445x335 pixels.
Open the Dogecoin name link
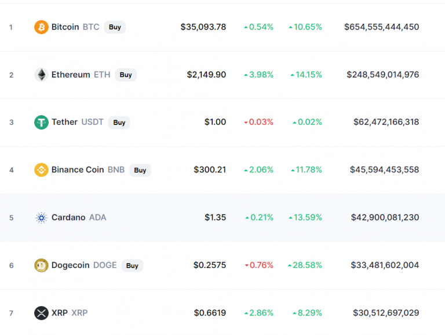coord(70,265)
